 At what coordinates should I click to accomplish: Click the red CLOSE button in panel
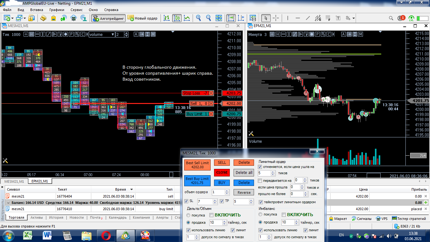222,173
